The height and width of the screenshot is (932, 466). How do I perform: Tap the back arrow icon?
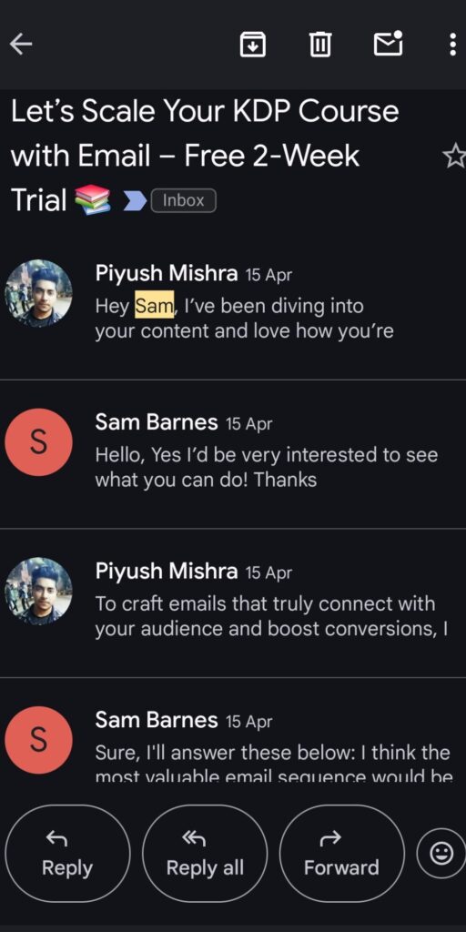[21, 44]
